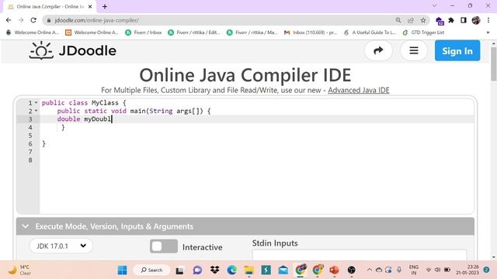The width and height of the screenshot is (497, 279).
Task: Click 'Online Java Compiler IDE' heading
Action: pyautogui.click(x=245, y=75)
